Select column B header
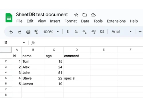 33,50
